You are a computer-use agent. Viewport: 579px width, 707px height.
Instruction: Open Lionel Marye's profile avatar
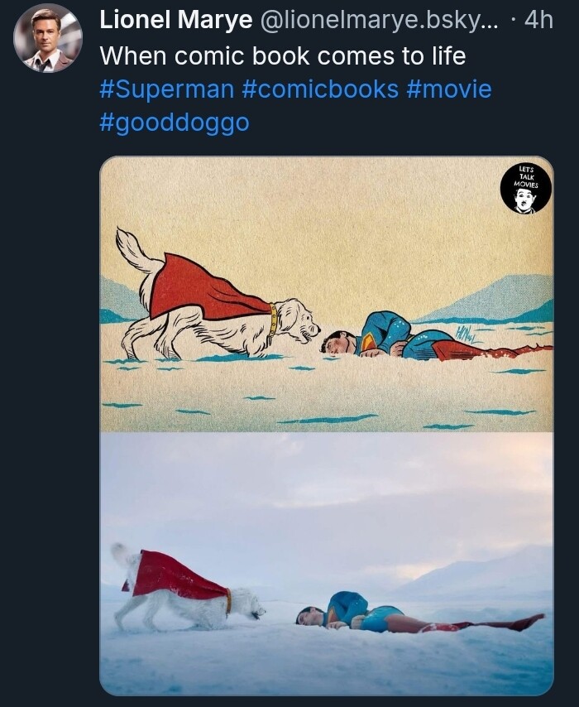(48, 38)
